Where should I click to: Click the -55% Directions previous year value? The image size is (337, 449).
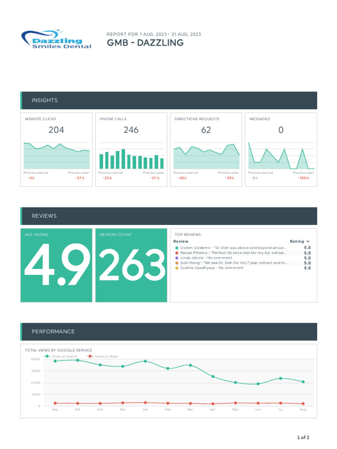229,178
